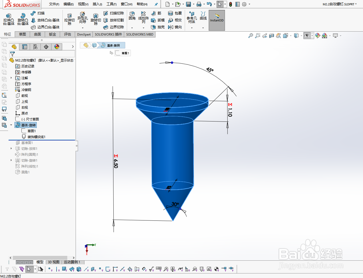The width and height of the screenshot is (363, 278).
Task: Open the Linear Pattern dropdown arrow
Action: [143, 28]
